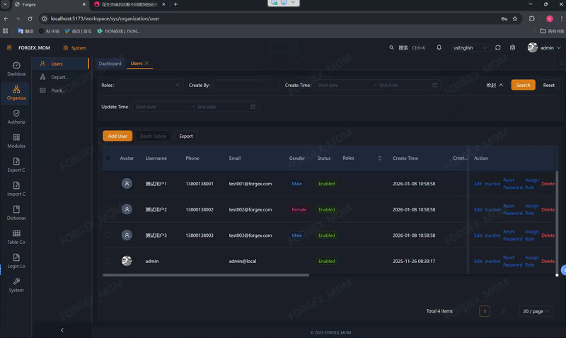The image size is (566, 338).
Task: Open the Roles filter dropdown
Action: coord(149,85)
